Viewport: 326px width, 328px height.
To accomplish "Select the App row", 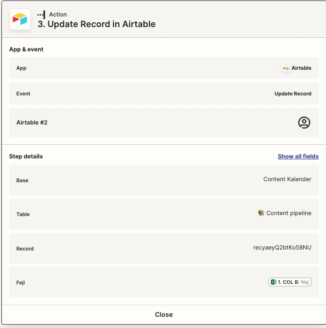I will (164, 68).
